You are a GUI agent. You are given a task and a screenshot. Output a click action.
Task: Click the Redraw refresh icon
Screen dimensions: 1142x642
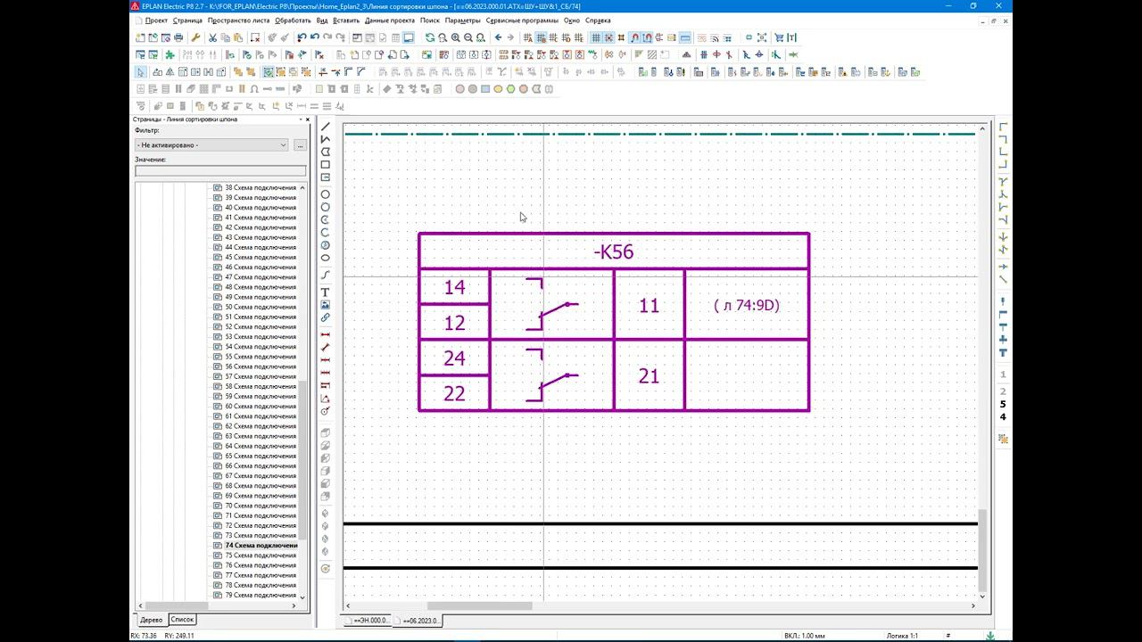(x=430, y=37)
